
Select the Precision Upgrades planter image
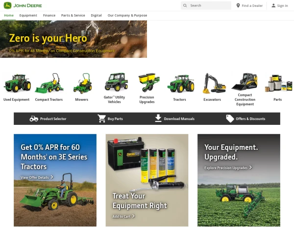click(x=149, y=82)
